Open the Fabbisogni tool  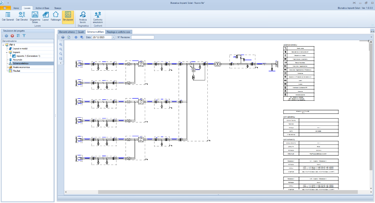coord(56,17)
